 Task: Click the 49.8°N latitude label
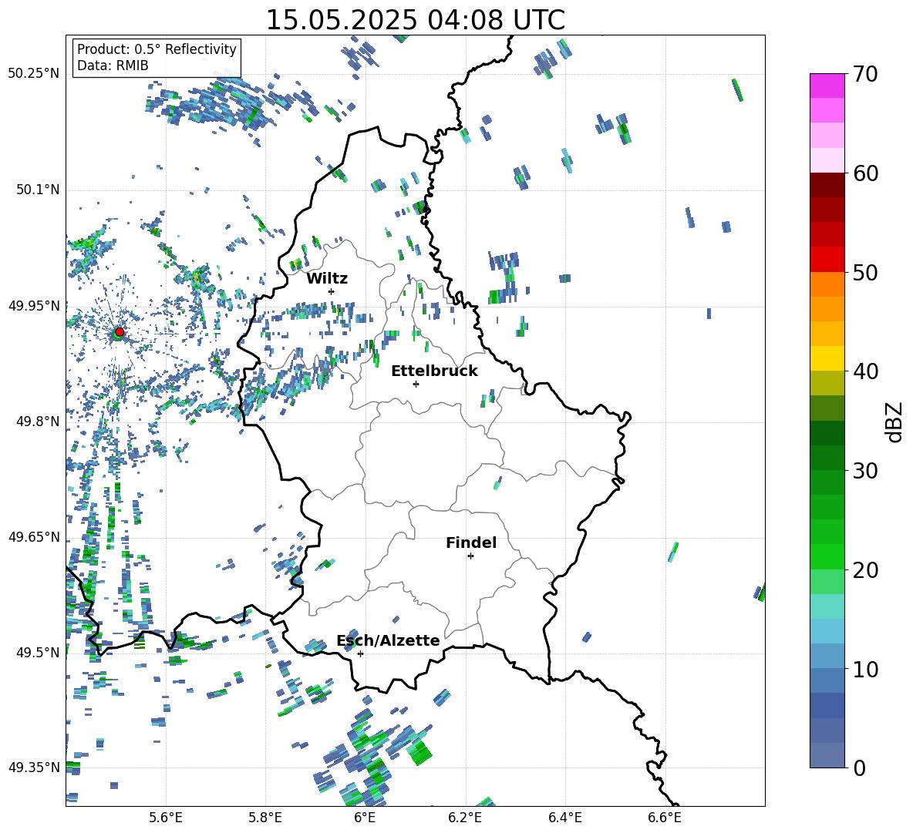[x=37, y=422]
